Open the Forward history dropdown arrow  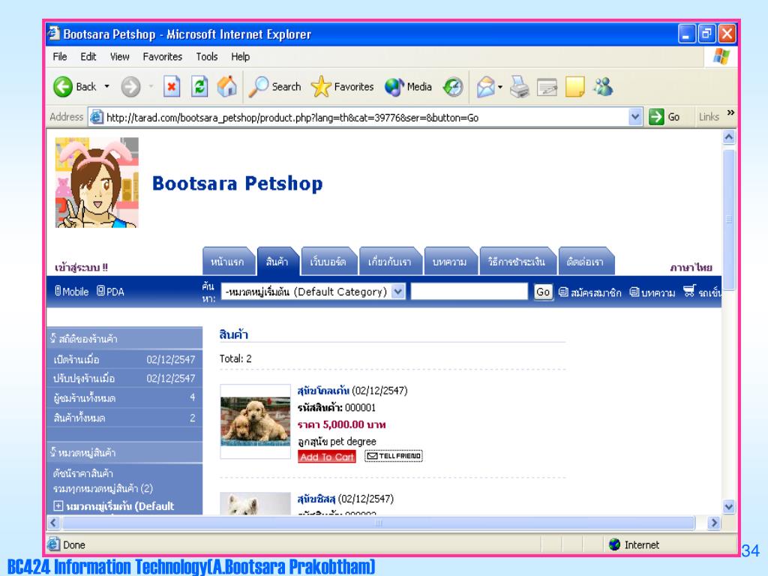151,87
